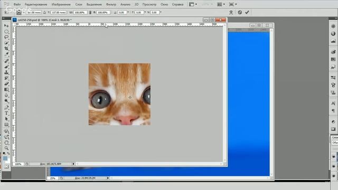The height and width of the screenshot is (190, 338).
Task: Swap foreground and background colors
Action: pos(8,154)
